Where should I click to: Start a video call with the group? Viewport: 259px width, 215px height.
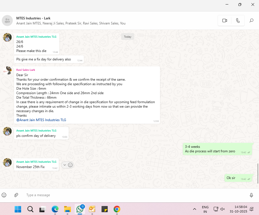(224, 21)
